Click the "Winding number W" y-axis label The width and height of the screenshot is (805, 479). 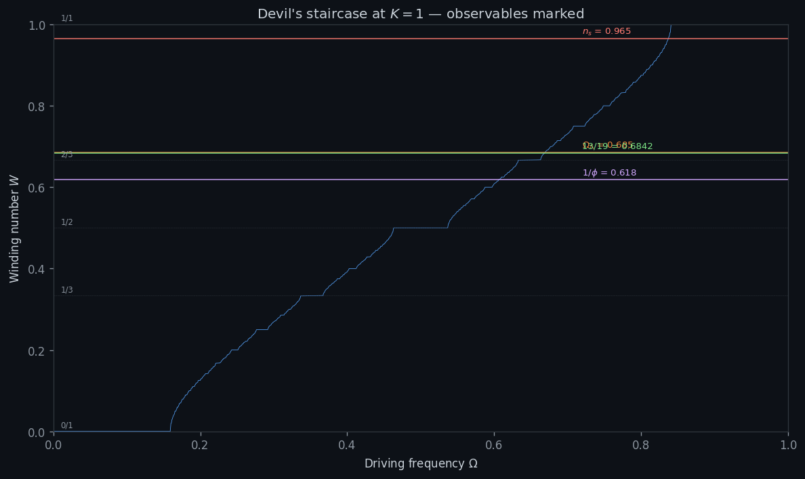(x=15, y=228)
